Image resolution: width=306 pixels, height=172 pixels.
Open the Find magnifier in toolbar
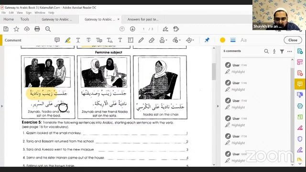tap(48, 29)
